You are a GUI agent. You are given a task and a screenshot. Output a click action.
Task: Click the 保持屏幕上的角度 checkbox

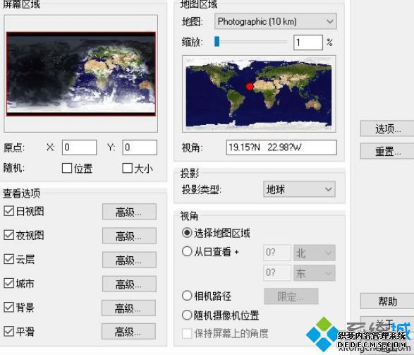pos(187,333)
